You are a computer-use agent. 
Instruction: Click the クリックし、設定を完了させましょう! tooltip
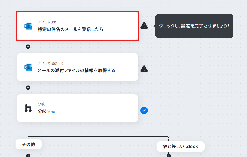tap(194, 26)
